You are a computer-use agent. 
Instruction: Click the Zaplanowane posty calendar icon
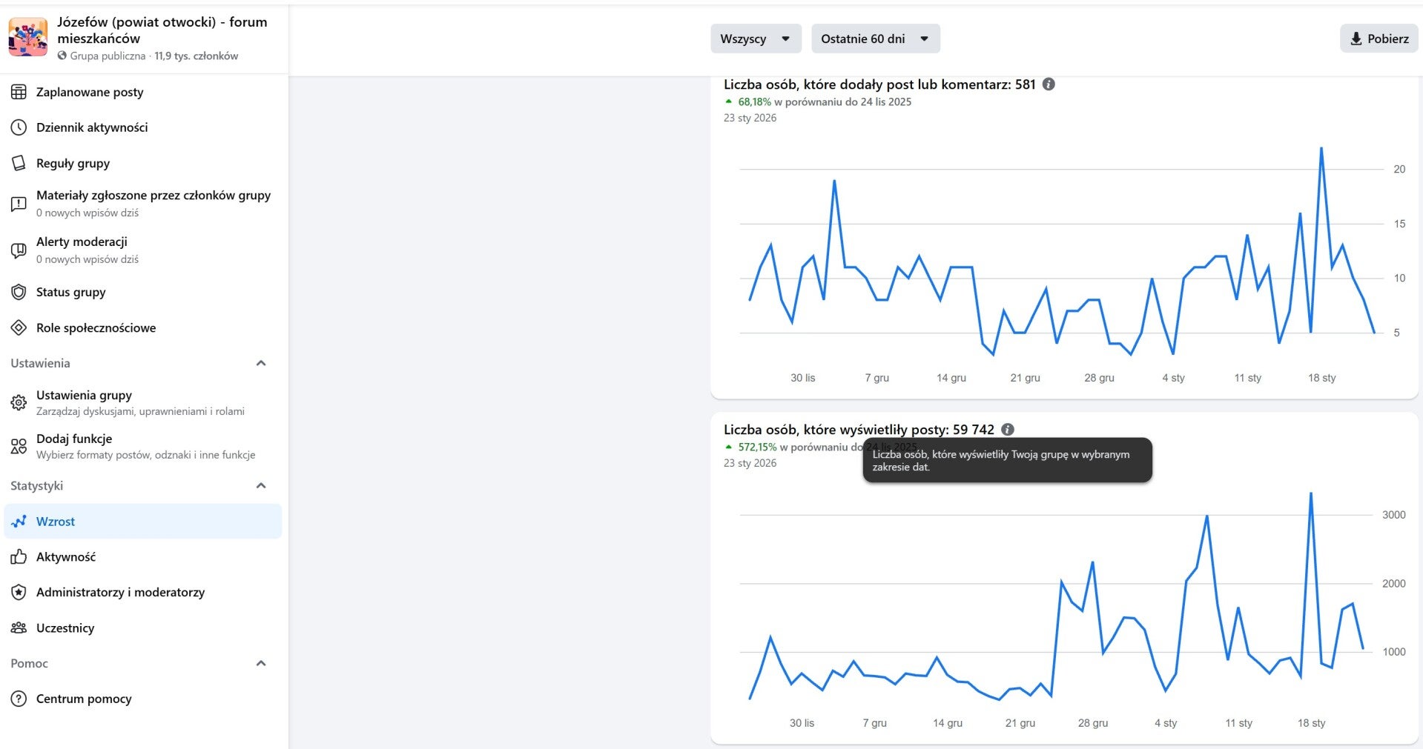[x=19, y=92]
